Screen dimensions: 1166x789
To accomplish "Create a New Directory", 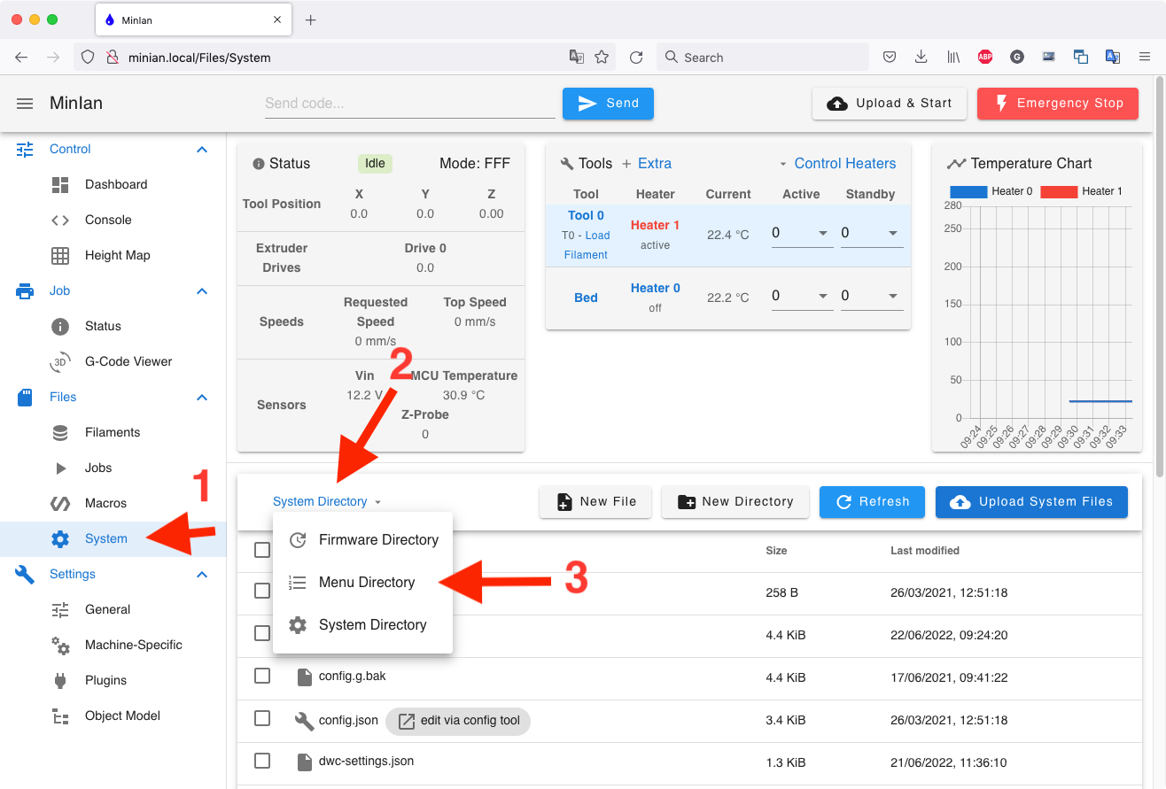I will [735, 501].
